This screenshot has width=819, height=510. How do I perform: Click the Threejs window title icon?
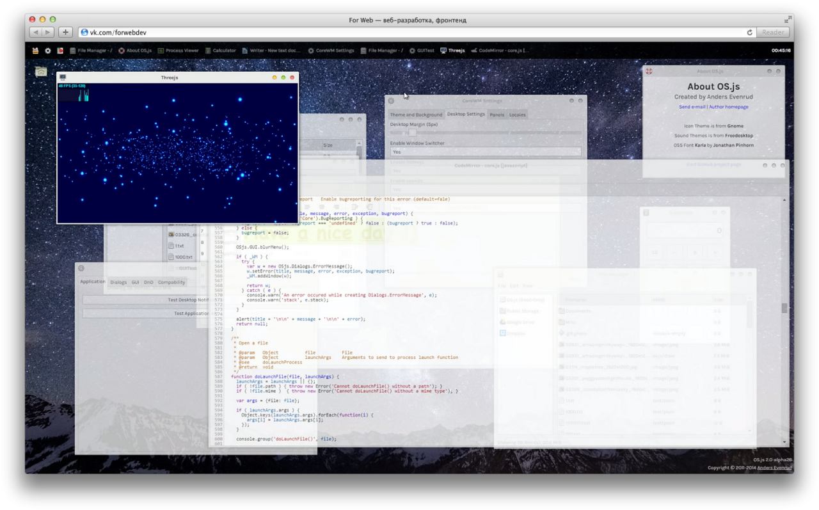pos(63,77)
